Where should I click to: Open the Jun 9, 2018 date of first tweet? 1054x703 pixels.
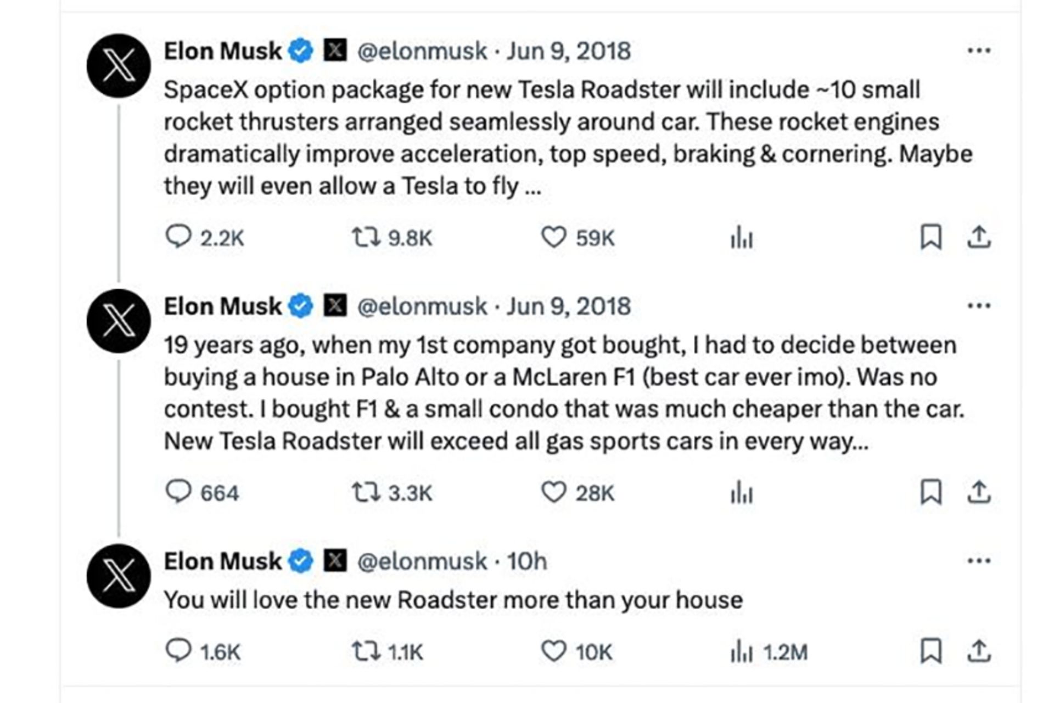coord(568,51)
